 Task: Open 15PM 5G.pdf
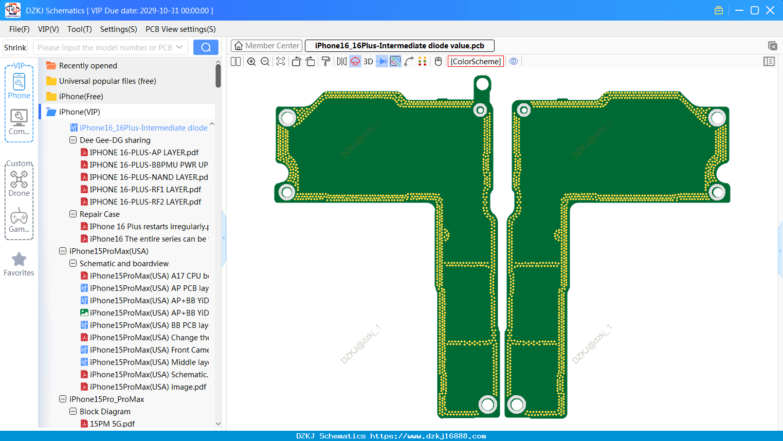[108, 424]
